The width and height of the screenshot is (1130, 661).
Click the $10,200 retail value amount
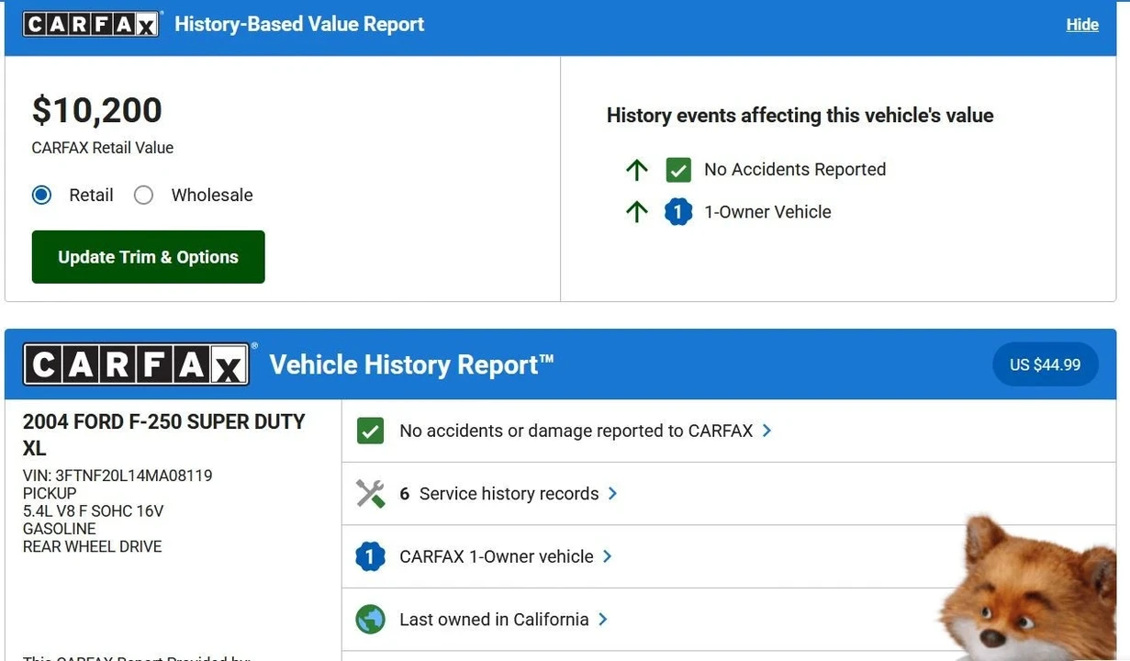pyautogui.click(x=97, y=111)
